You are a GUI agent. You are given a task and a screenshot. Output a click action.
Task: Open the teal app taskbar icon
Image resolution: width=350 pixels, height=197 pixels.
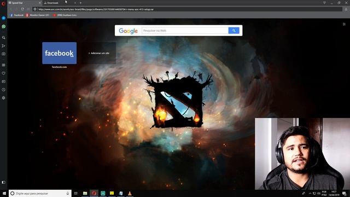coord(103,193)
